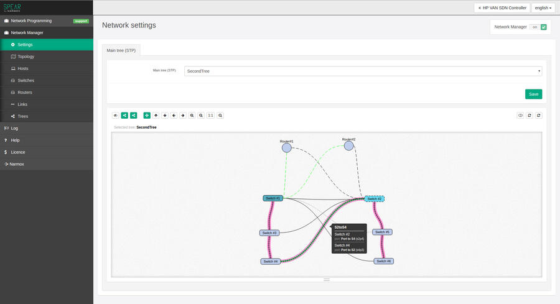Click the first magnifier zoom icon

point(192,115)
